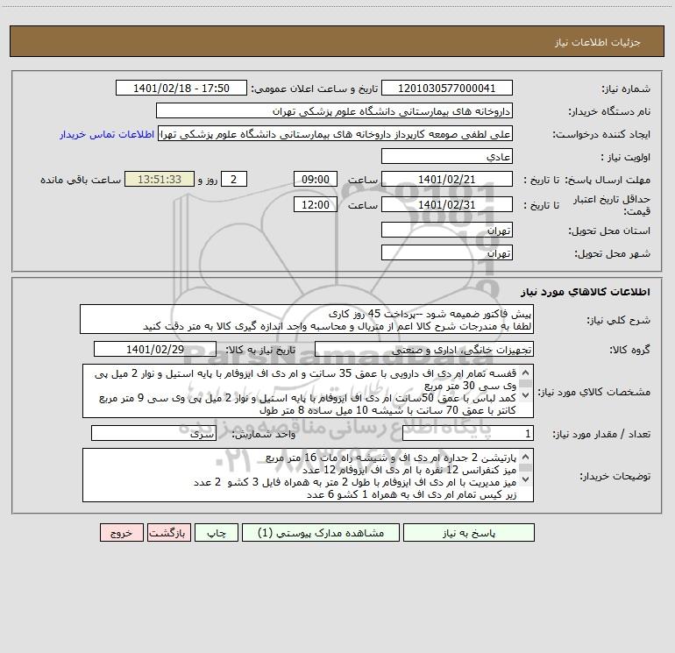This screenshot has height=653, width=675.
Task: Click the استان محل تحویل label
Action: click(609, 231)
